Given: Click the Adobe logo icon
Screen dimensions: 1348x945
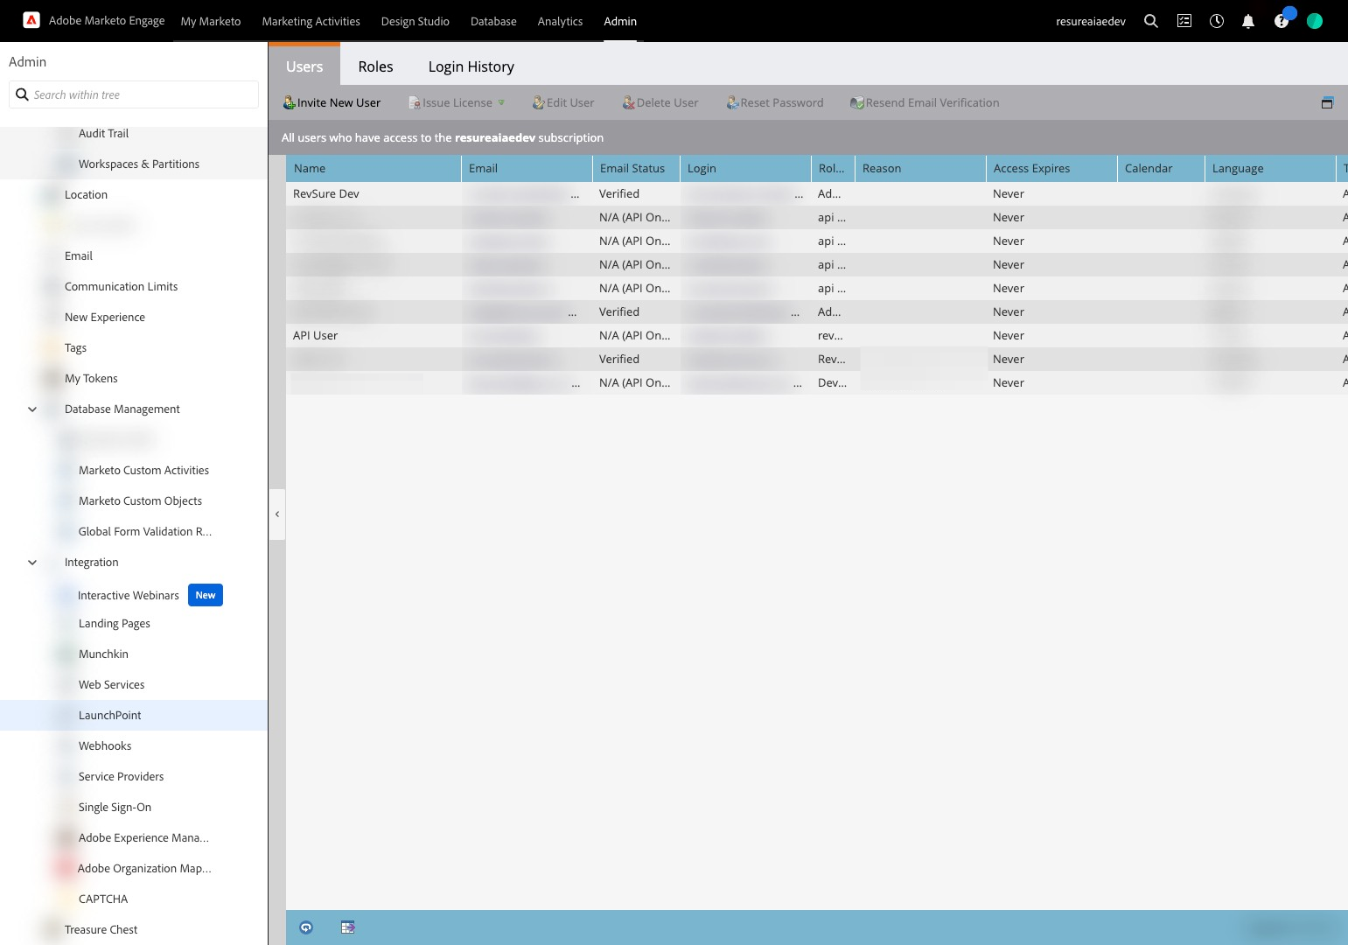Looking at the screenshot, I should (31, 20).
